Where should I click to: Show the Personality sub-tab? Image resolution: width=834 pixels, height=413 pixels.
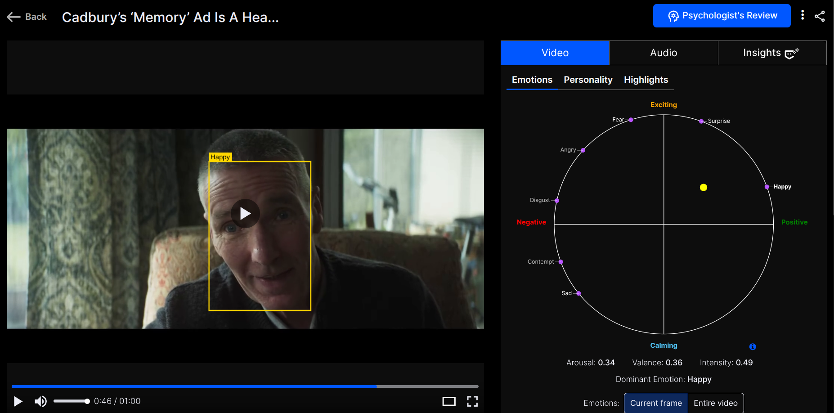pyautogui.click(x=588, y=80)
